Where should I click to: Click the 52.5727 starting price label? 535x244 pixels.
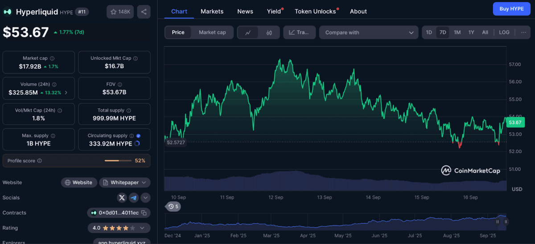click(x=176, y=142)
